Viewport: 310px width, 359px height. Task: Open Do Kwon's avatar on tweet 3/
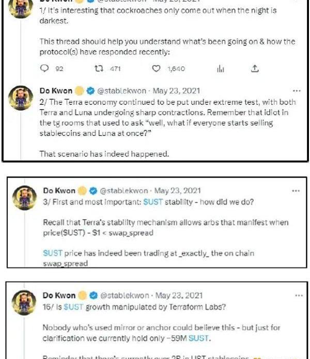[x=23, y=198]
